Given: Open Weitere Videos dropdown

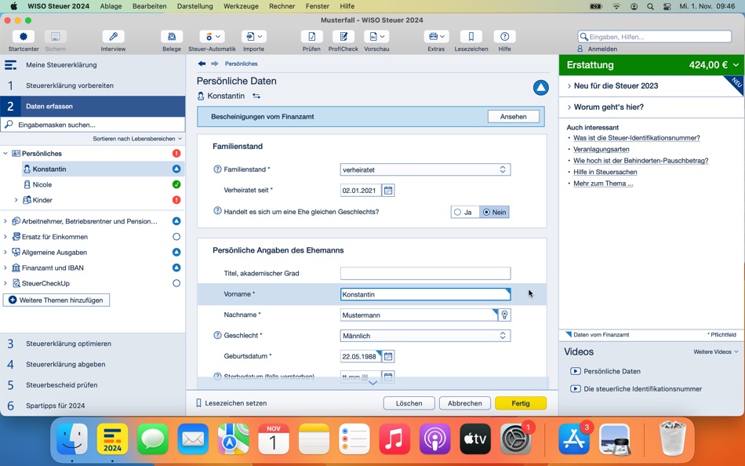Looking at the screenshot, I should click(x=715, y=352).
